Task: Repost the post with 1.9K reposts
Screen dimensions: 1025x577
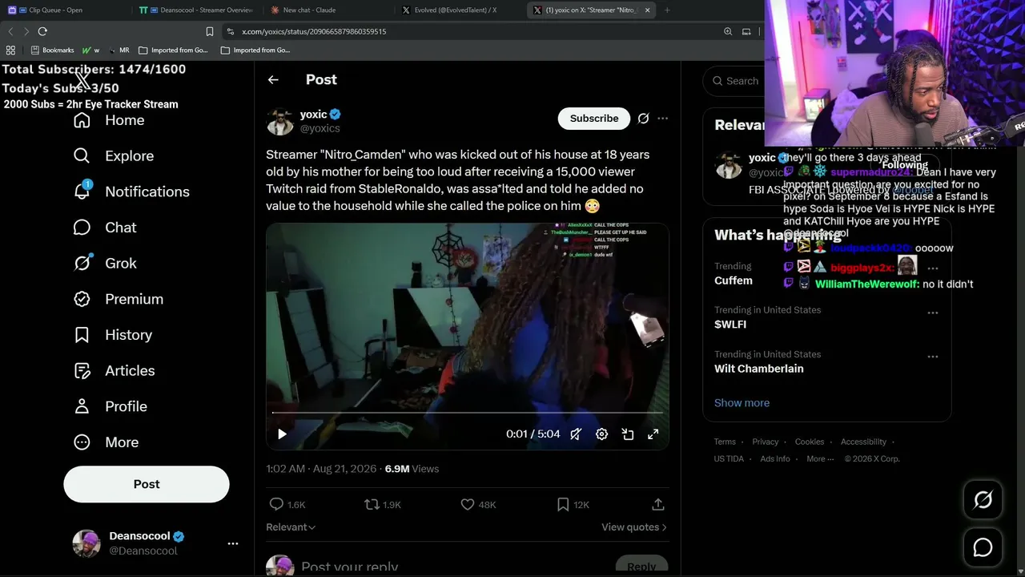Action: [x=382, y=504]
